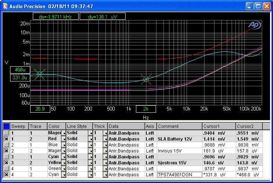Click the Comment column header
The width and height of the screenshot is (273, 183).
(x=180, y=126)
